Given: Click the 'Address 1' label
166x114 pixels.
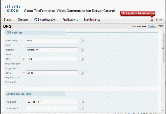Looking at the screenshot, I should click(x=12, y=102).
